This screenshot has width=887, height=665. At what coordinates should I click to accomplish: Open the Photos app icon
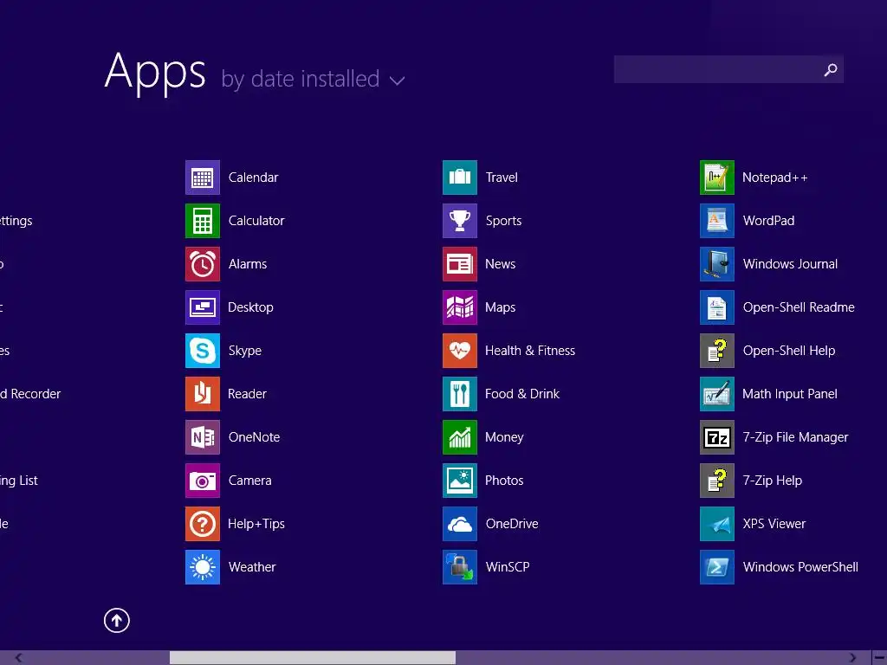click(460, 481)
